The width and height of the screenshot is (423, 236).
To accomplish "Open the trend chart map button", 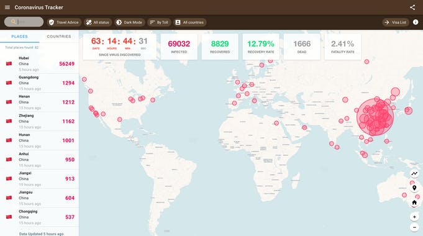I will tap(414, 173).
